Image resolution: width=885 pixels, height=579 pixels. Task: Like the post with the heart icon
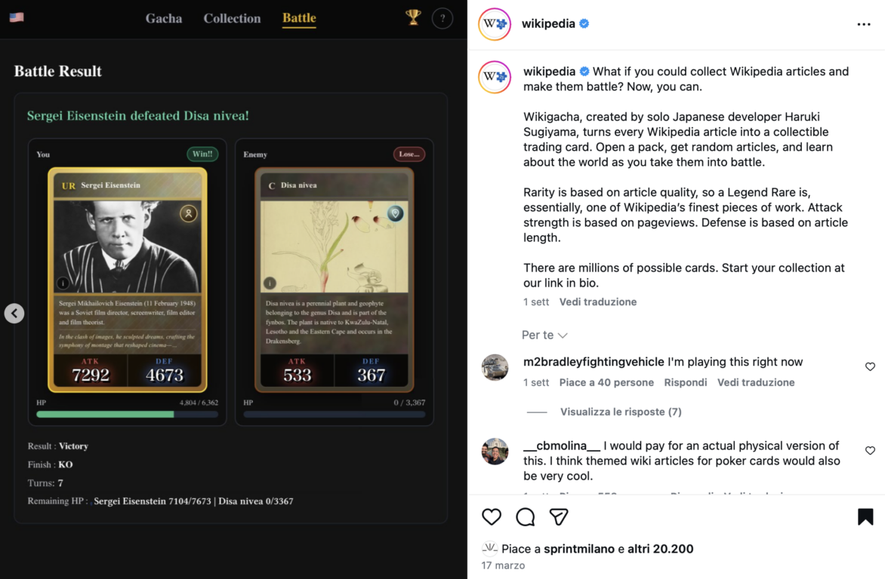point(492,516)
